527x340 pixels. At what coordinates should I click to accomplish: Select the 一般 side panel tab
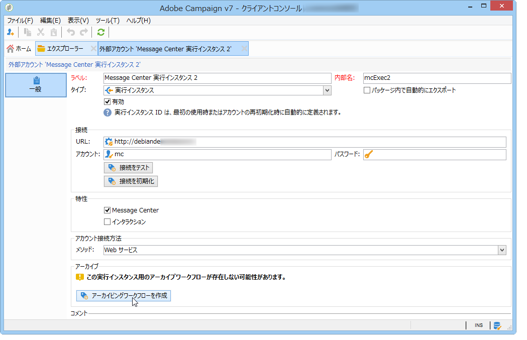36,85
